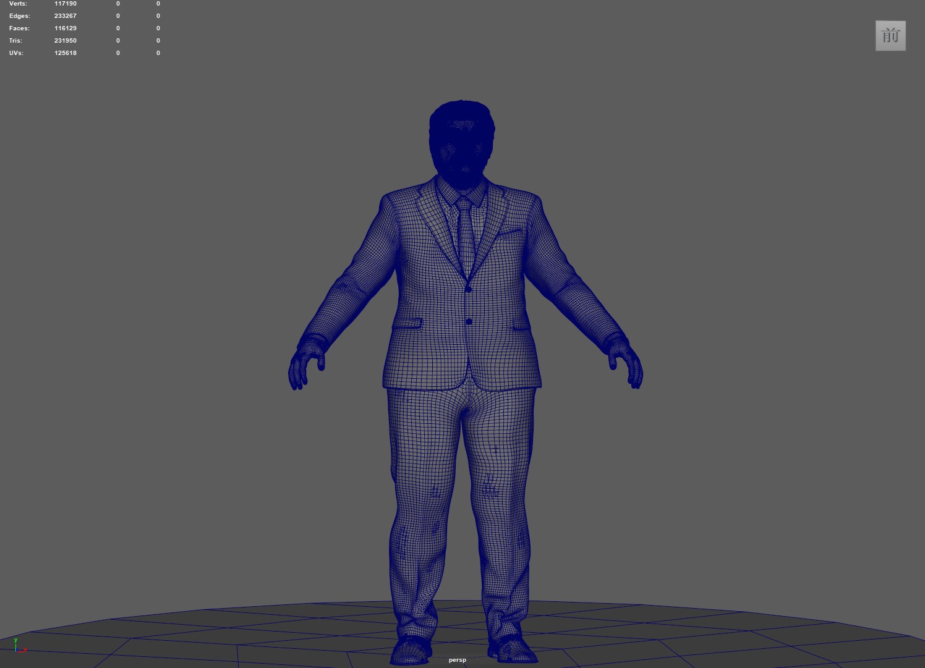The width and height of the screenshot is (925, 668).
Task: Click the Faces: label
Action: pos(19,28)
